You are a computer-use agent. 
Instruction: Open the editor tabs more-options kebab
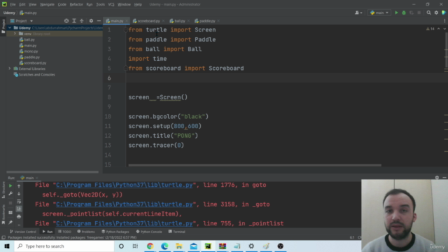tap(444, 21)
